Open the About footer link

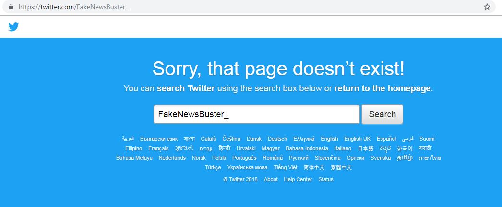tap(271, 179)
